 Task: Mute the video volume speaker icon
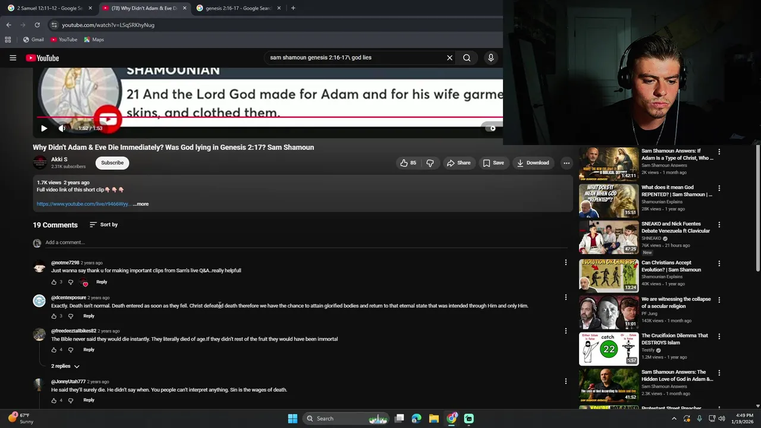[x=62, y=128]
